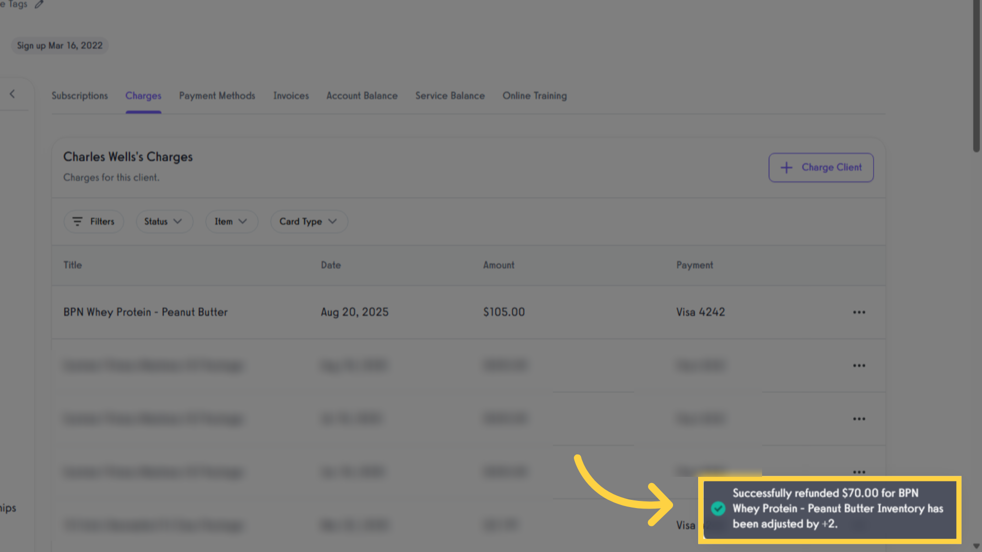This screenshot has height=552, width=982.
Task: Click the Sign up Mar 16, 2022 badge
Action: click(x=60, y=45)
